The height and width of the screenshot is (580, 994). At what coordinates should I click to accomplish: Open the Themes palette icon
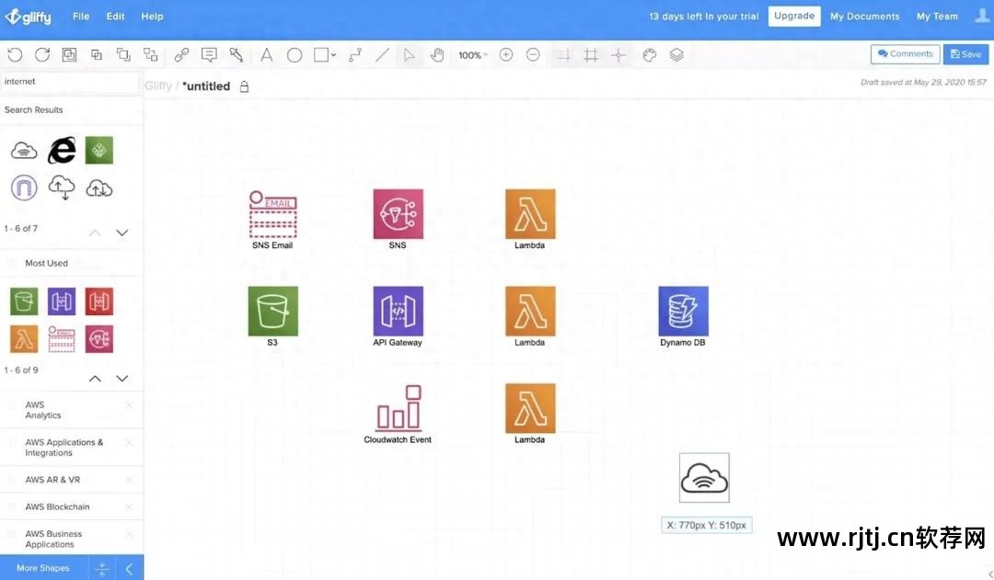point(649,55)
